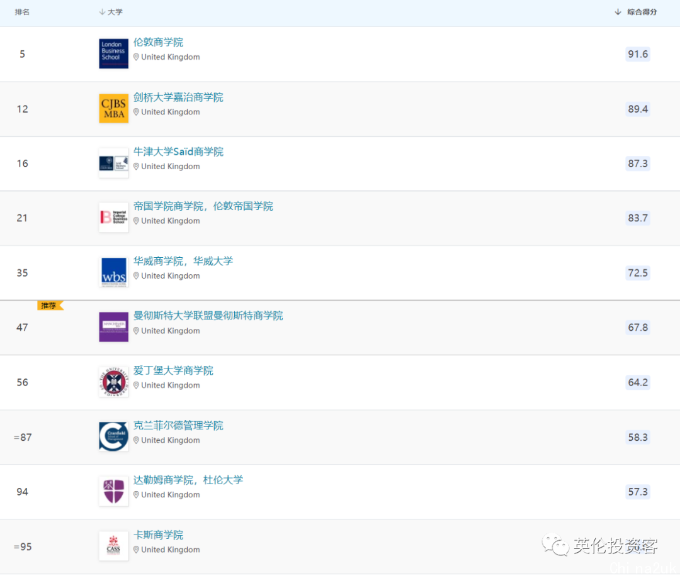Click rank number 21
The width and height of the screenshot is (680, 576).
coord(22,218)
